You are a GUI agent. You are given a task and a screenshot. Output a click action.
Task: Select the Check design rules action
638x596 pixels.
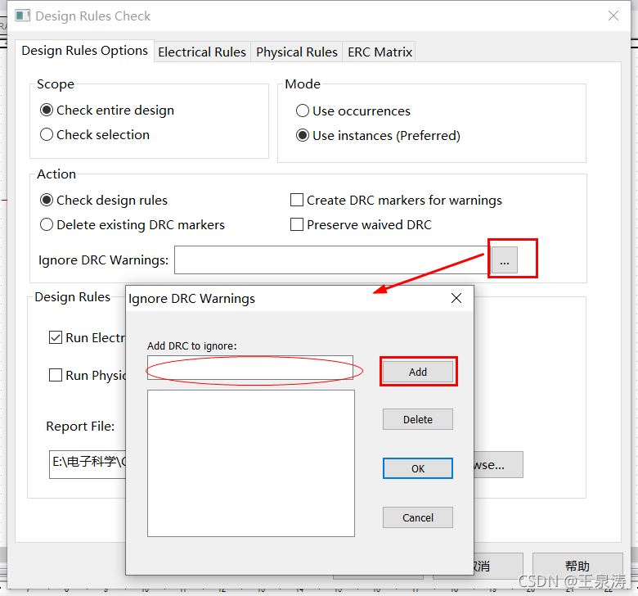click(x=47, y=200)
